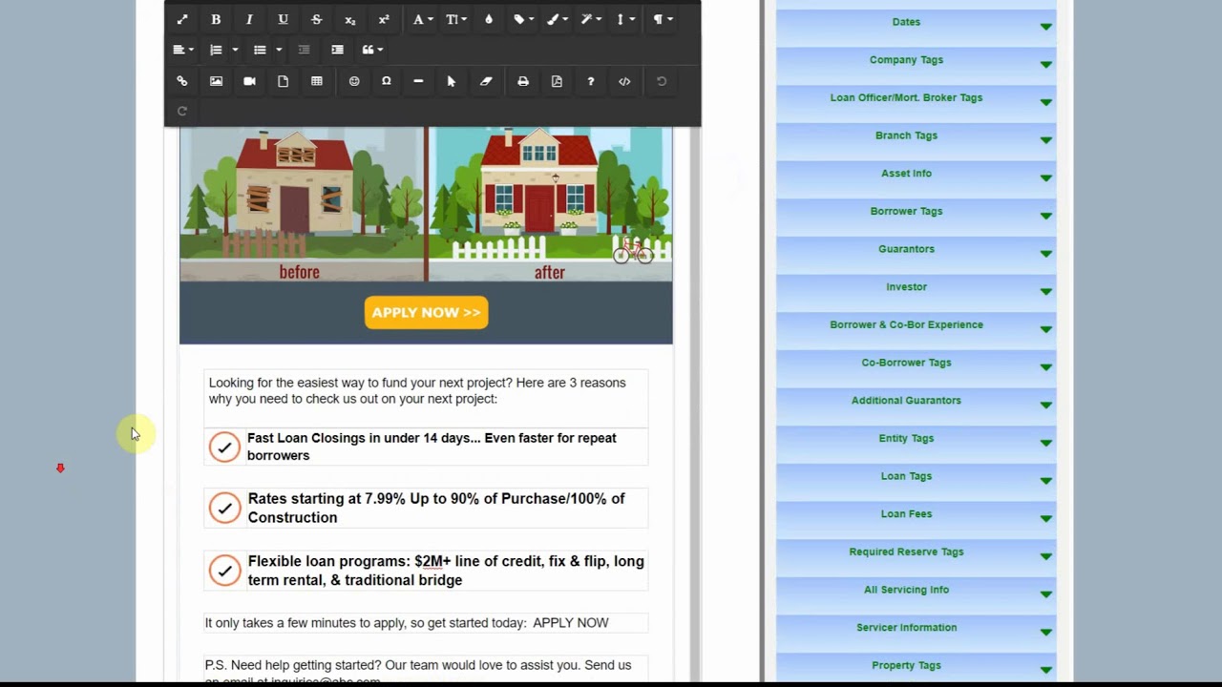Clear formatting with the eraser icon
The width and height of the screenshot is (1222, 687).
tap(486, 81)
